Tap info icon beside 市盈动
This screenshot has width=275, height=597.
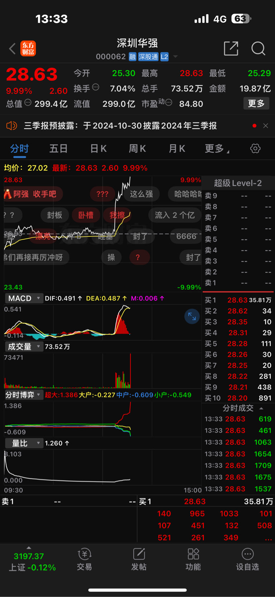[169, 103]
